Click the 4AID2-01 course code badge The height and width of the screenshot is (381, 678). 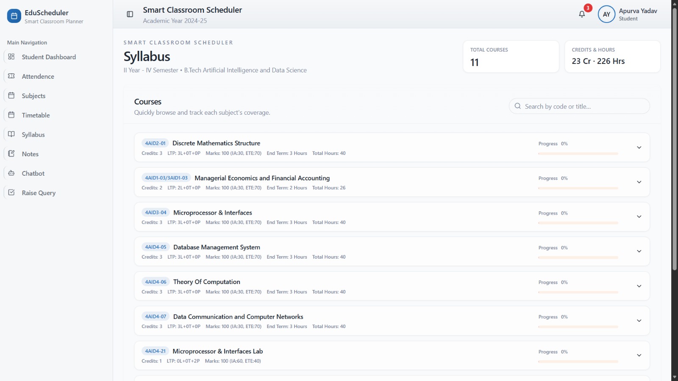pos(155,143)
